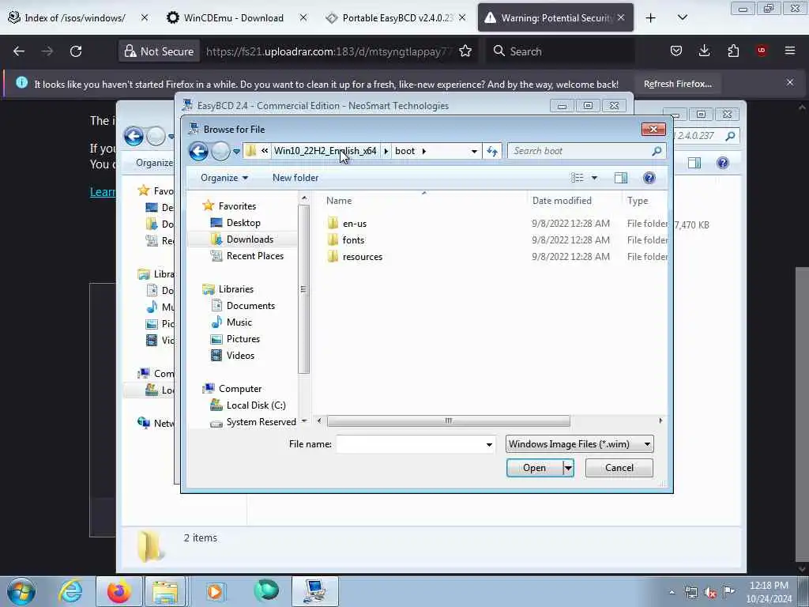Change the Windows Image Files filter
This screenshot has height=607, width=809.
click(x=579, y=444)
